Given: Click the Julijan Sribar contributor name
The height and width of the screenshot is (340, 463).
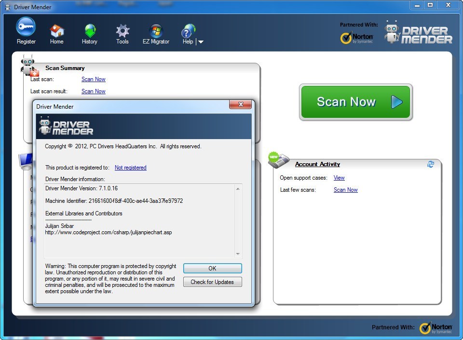Looking at the screenshot, I should pos(59,226).
